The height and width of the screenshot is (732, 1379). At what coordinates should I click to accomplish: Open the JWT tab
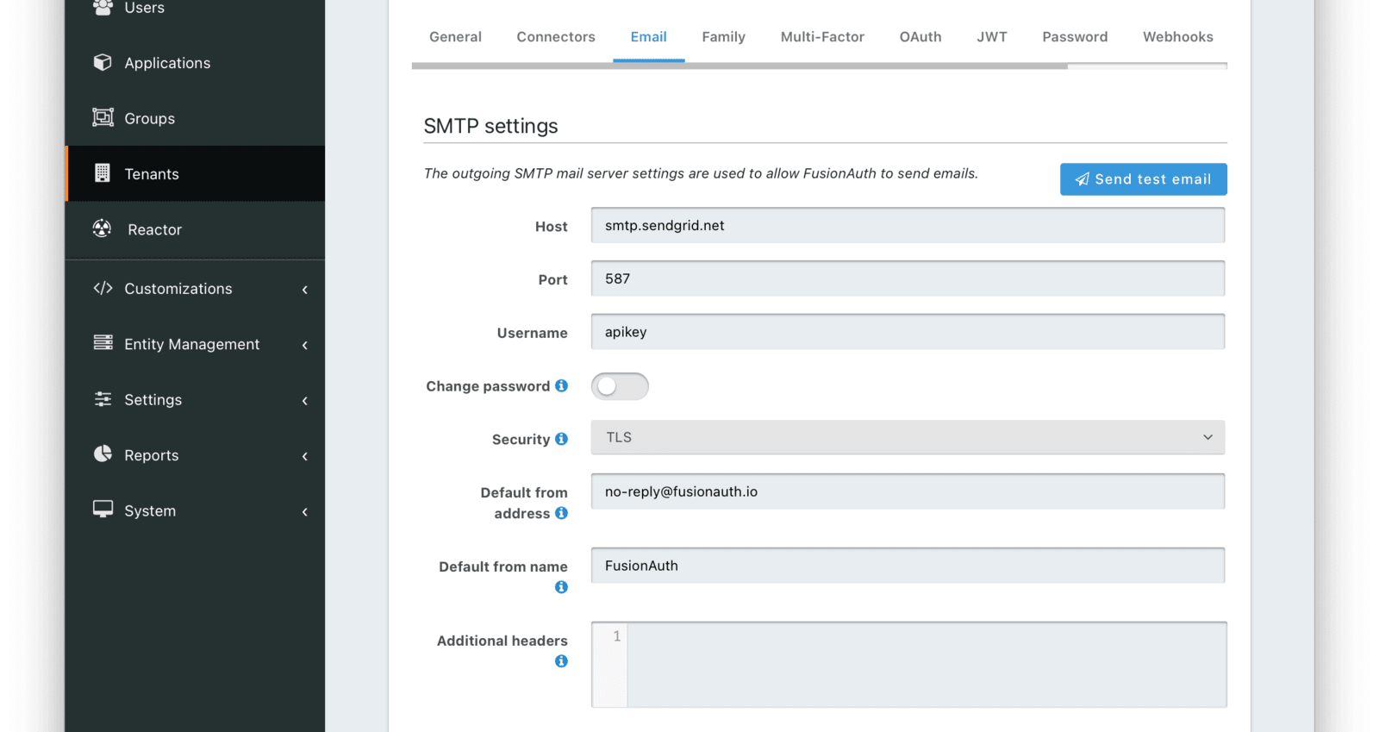coord(992,37)
